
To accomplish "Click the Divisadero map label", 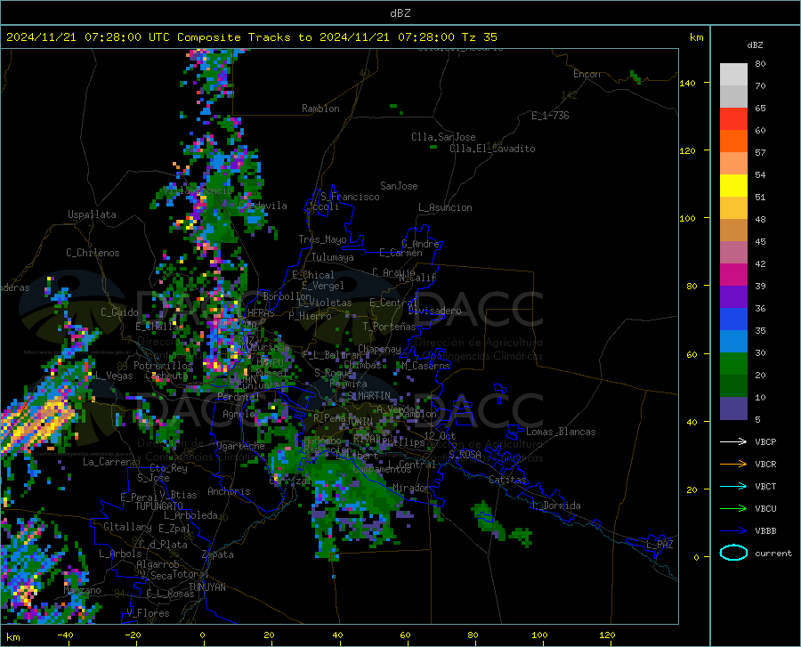I will [434, 311].
